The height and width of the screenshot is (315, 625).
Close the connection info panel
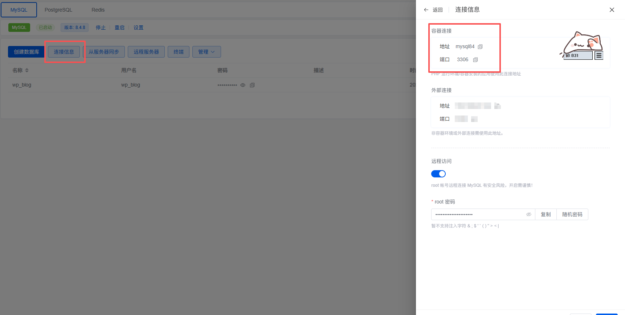612,10
